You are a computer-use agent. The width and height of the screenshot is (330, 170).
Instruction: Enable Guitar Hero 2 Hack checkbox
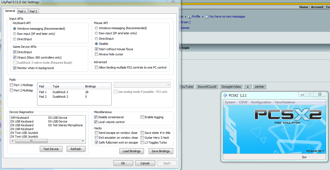click(x=142, y=138)
